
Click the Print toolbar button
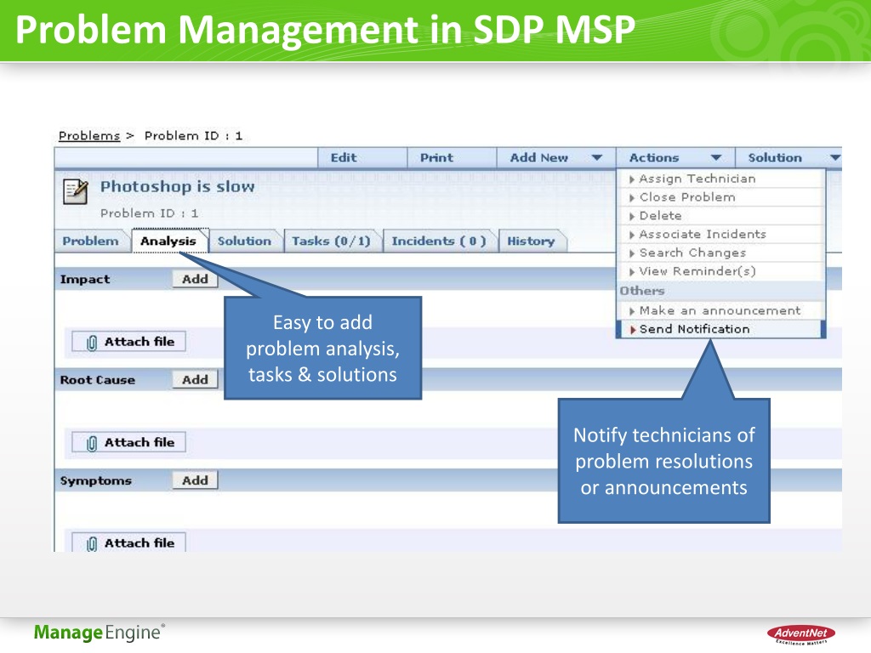452,157
